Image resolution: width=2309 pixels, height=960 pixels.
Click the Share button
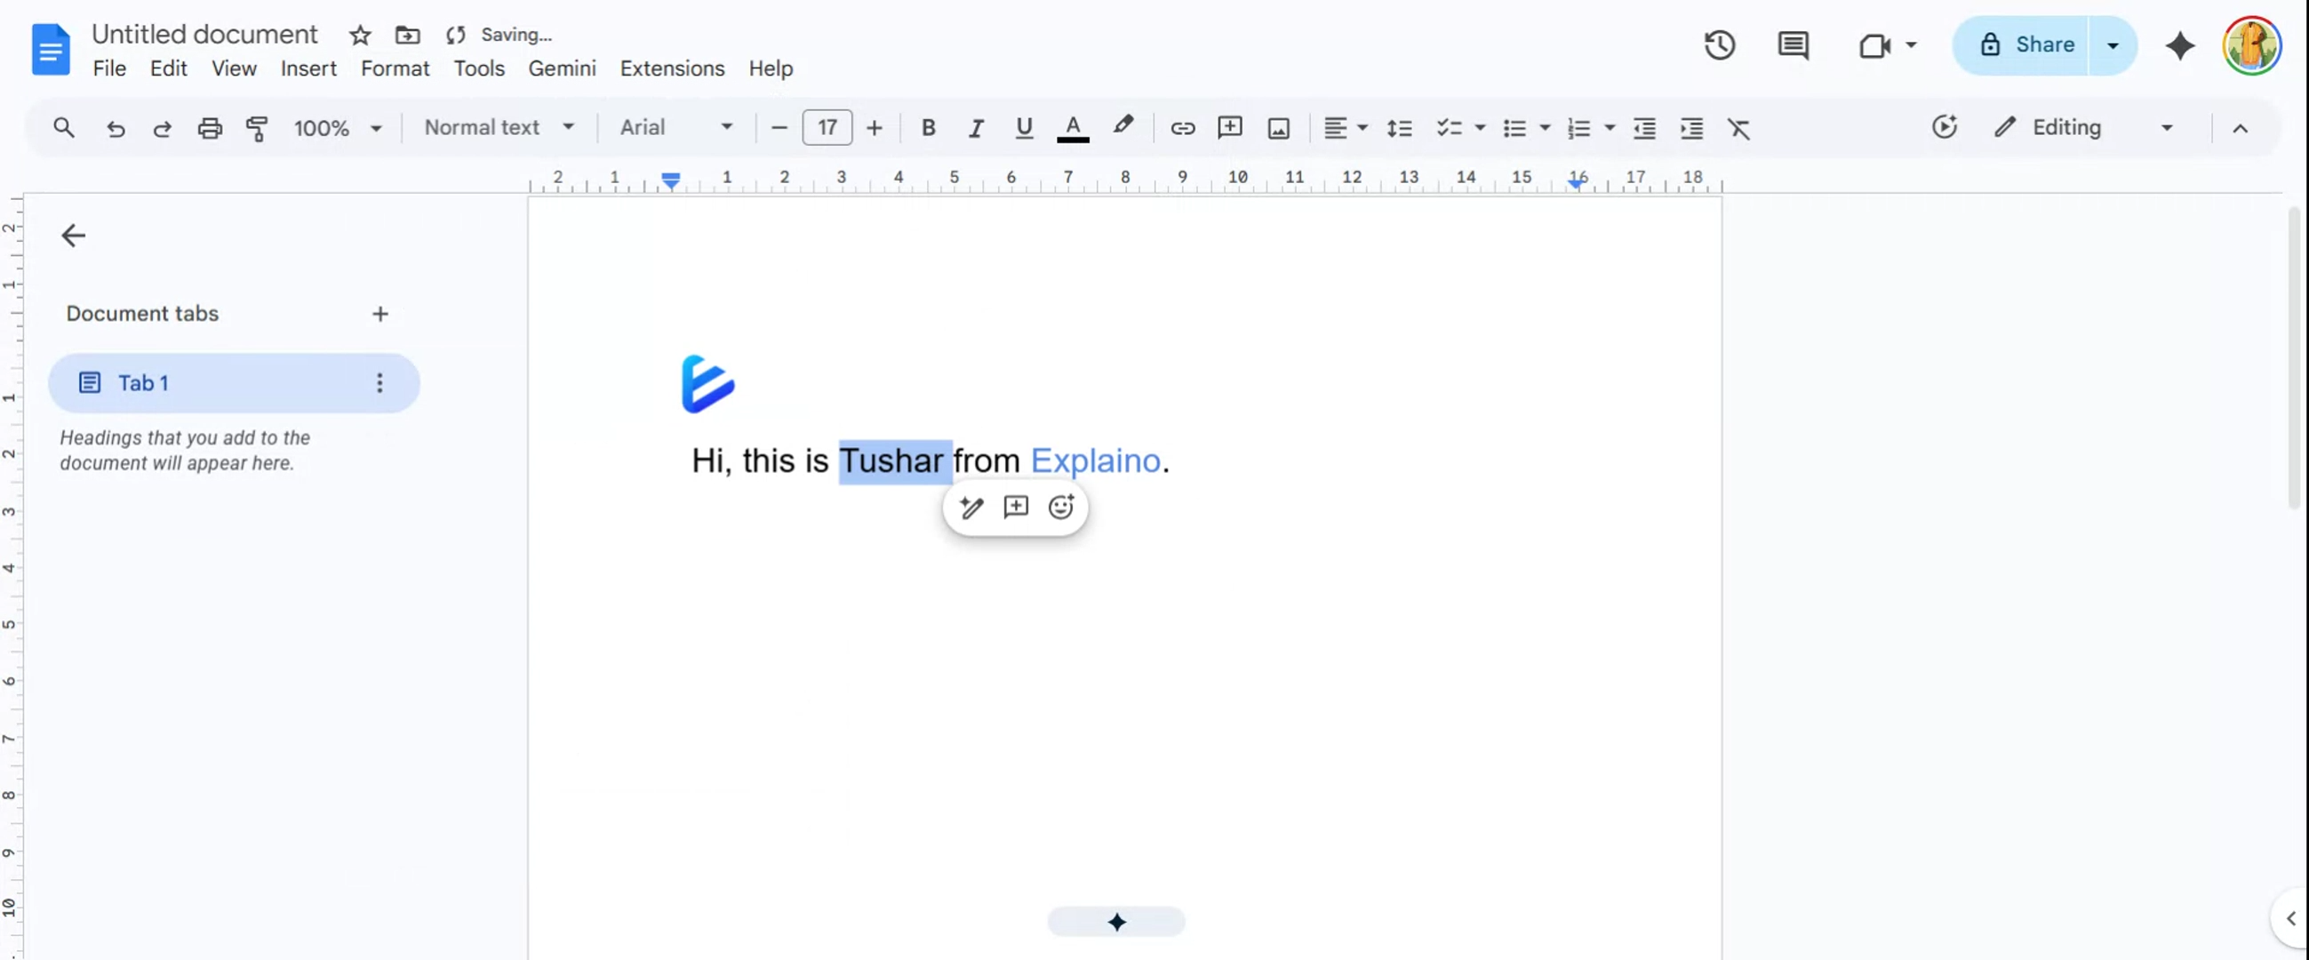2025,44
